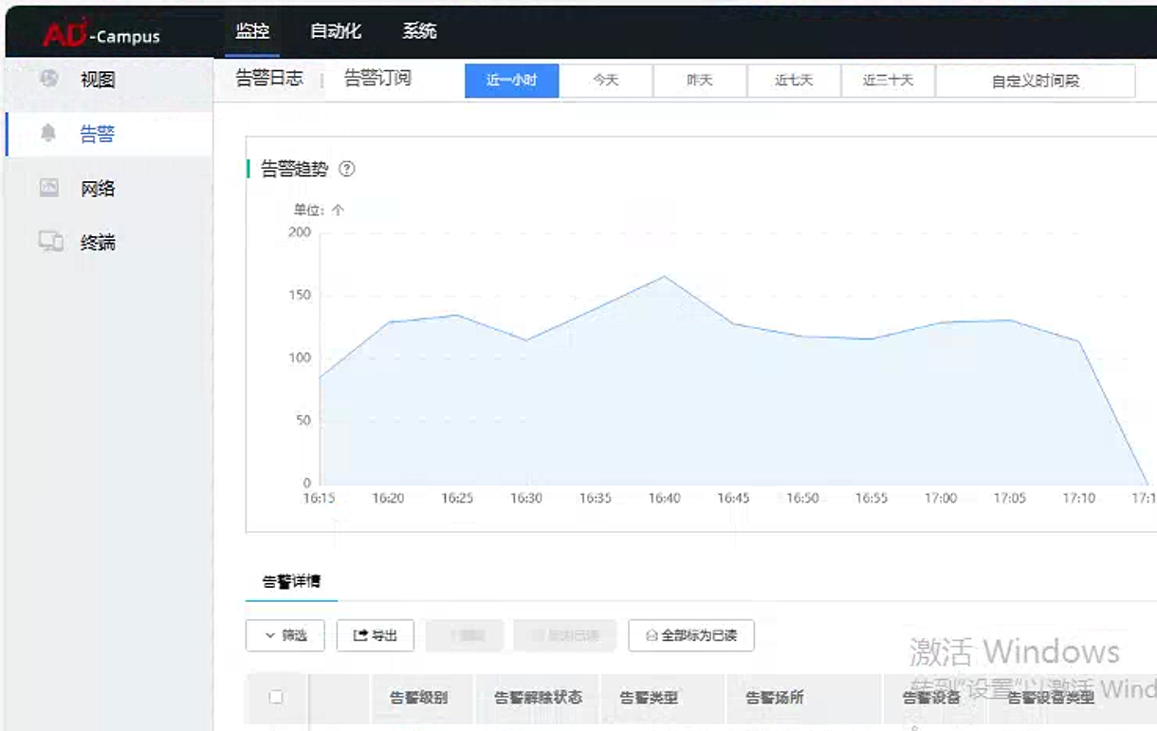Select the 近七天 time range
This screenshot has height=731, width=1157.
794,82
